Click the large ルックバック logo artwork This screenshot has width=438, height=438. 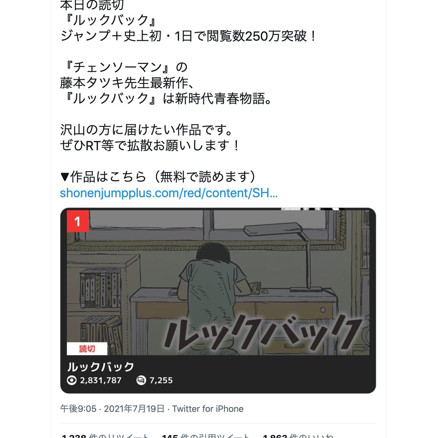point(260,332)
